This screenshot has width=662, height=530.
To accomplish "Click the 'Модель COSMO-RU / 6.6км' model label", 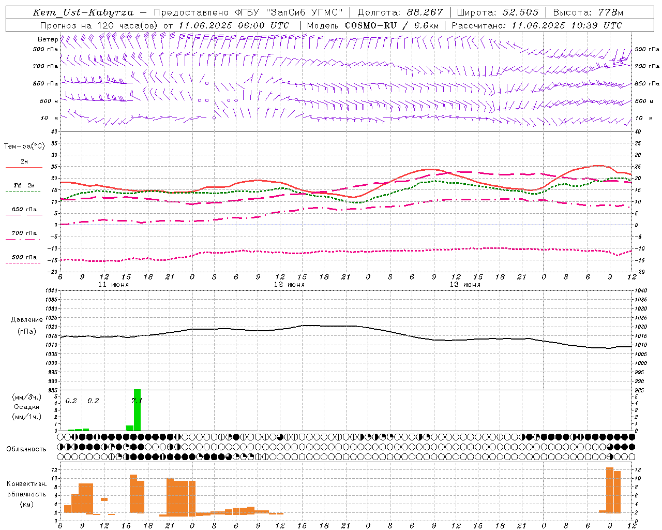I will (373, 25).
